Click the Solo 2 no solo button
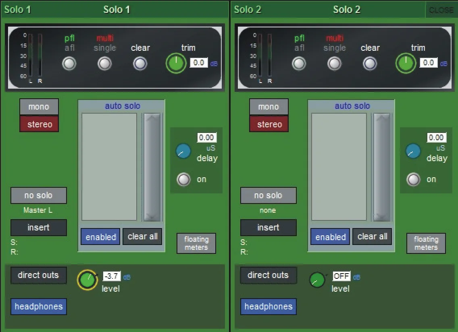 pos(269,195)
